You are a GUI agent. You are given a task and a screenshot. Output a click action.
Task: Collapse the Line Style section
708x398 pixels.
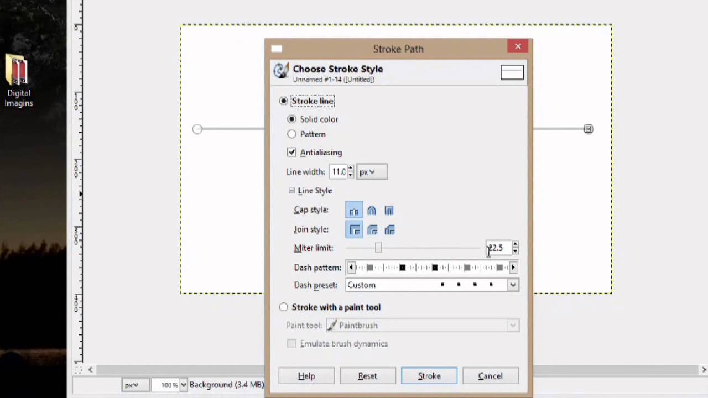(291, 190)
